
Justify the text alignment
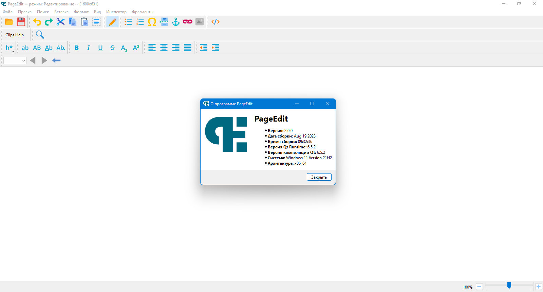pos(188,48)
